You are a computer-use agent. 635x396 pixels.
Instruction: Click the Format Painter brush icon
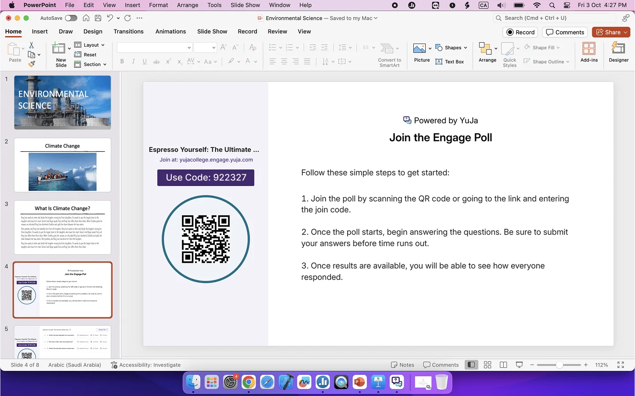pos(31,64)
